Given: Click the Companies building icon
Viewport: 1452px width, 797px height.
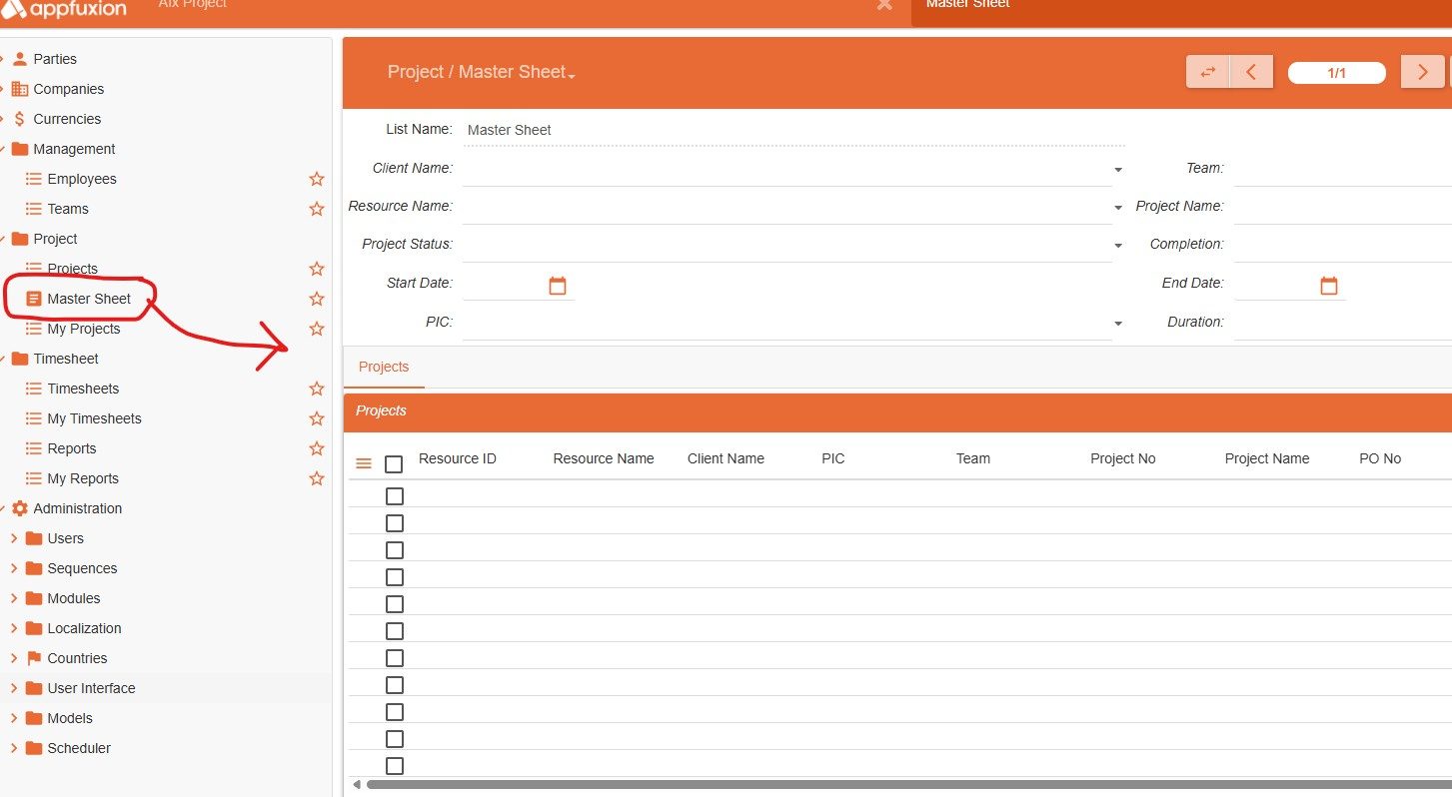Looking at the screenshot, I should [20, 89].
